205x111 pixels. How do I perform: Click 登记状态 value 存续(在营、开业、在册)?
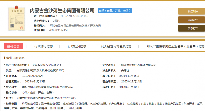[x=38, y=93]
